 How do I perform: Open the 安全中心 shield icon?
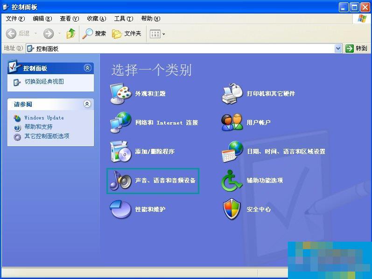point(232,209)
